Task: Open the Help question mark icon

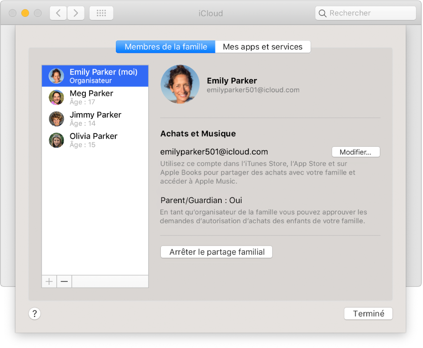Action: pos(35,313)
